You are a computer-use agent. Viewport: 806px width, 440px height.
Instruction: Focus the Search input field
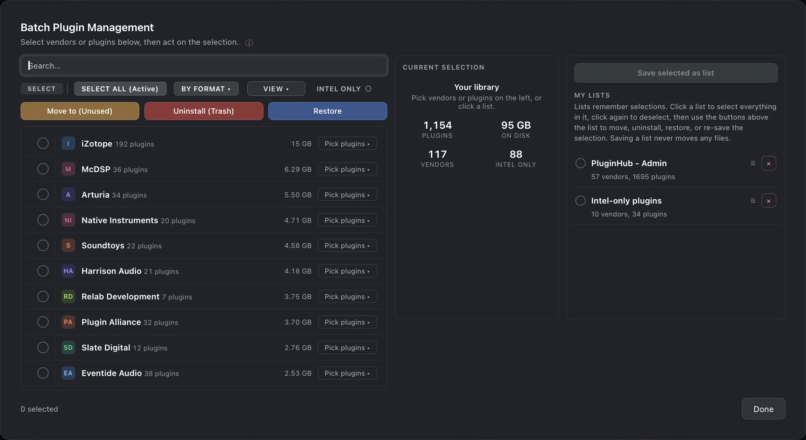click(204, 66)
